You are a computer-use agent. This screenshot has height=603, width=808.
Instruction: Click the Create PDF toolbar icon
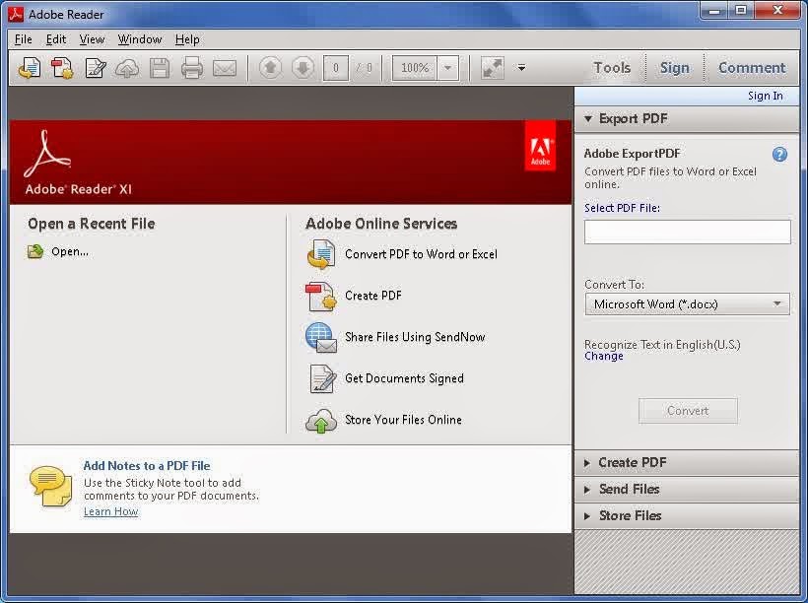62,68
